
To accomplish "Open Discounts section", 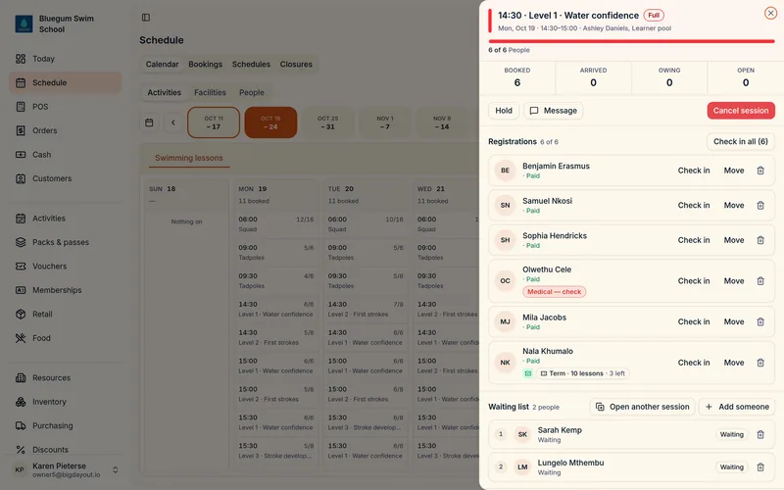I will click(65, 450).
